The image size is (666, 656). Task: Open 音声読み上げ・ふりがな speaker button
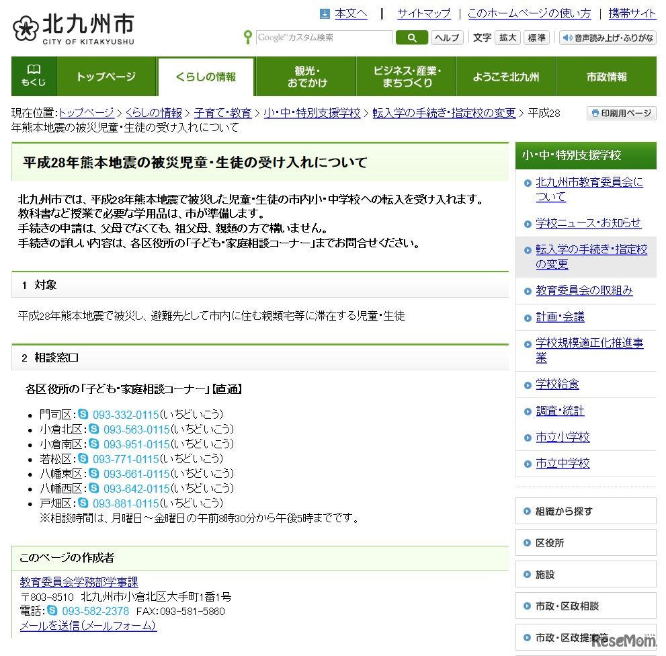[608, 38]
